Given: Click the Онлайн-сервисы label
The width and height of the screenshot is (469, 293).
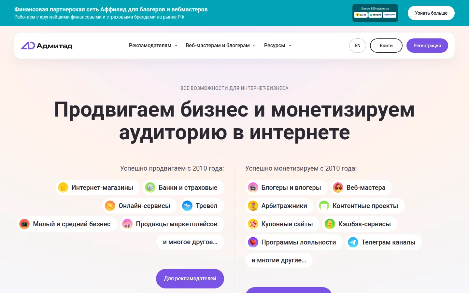Looking at the screenshot, I should tap(144, 206).
